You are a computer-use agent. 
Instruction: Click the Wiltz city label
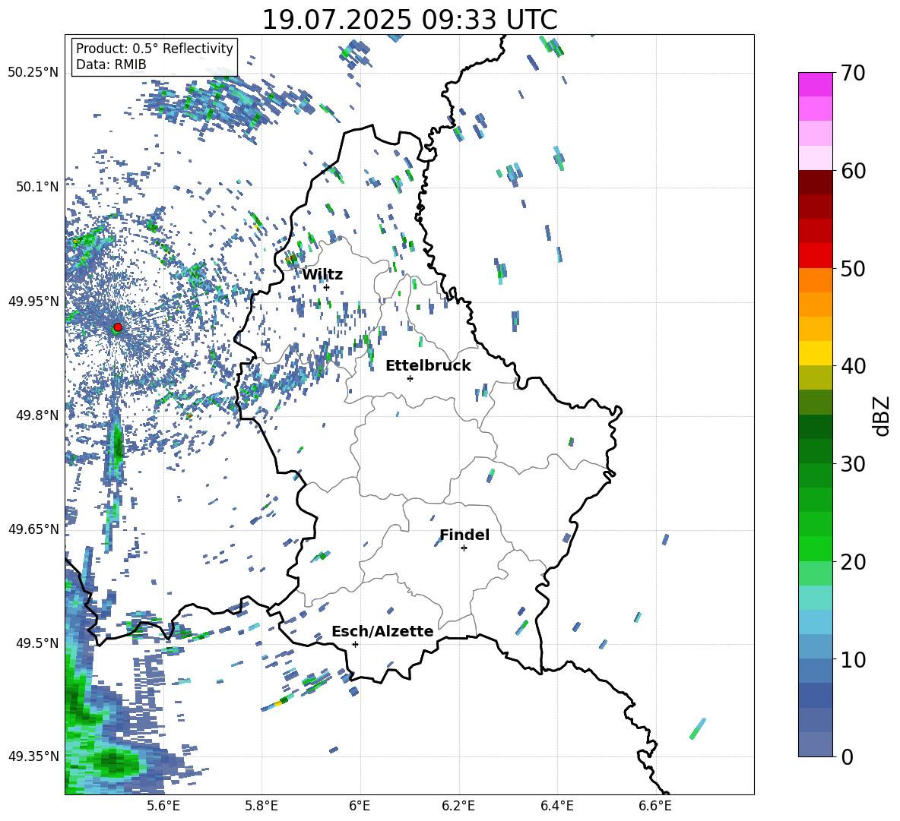(322, 275)
